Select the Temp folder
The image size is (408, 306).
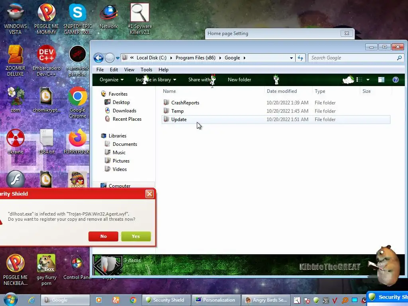(x=276, y=111)
